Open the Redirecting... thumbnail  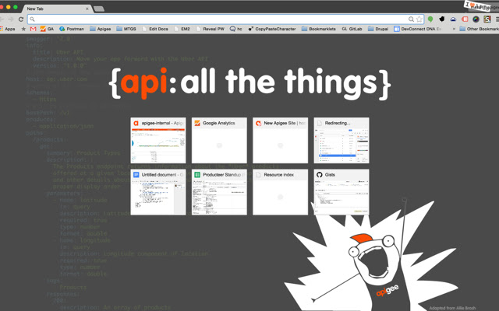[x=342, y=141]
